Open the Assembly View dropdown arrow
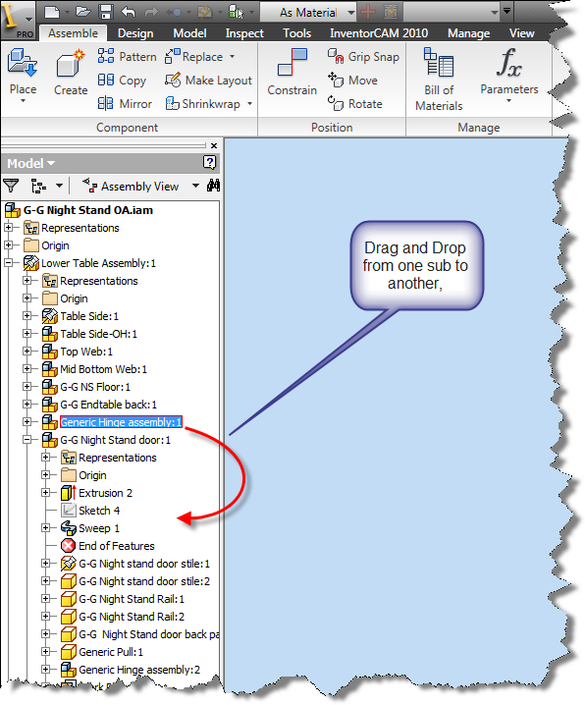Image resolution: width=585 pixels, height=705 pixels. click(x=195, y=186)
